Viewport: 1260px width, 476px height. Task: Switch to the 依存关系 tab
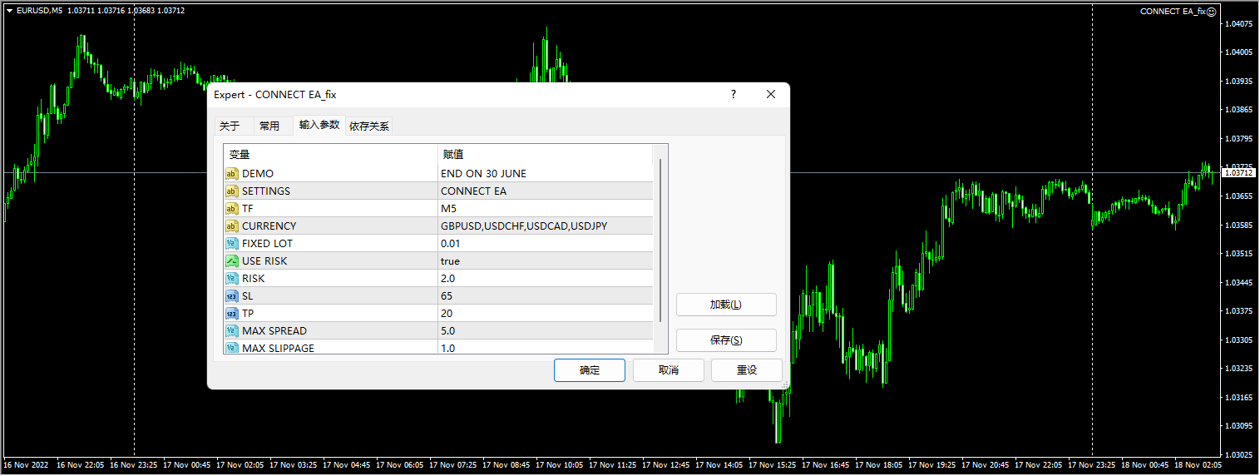coord(369,126)
